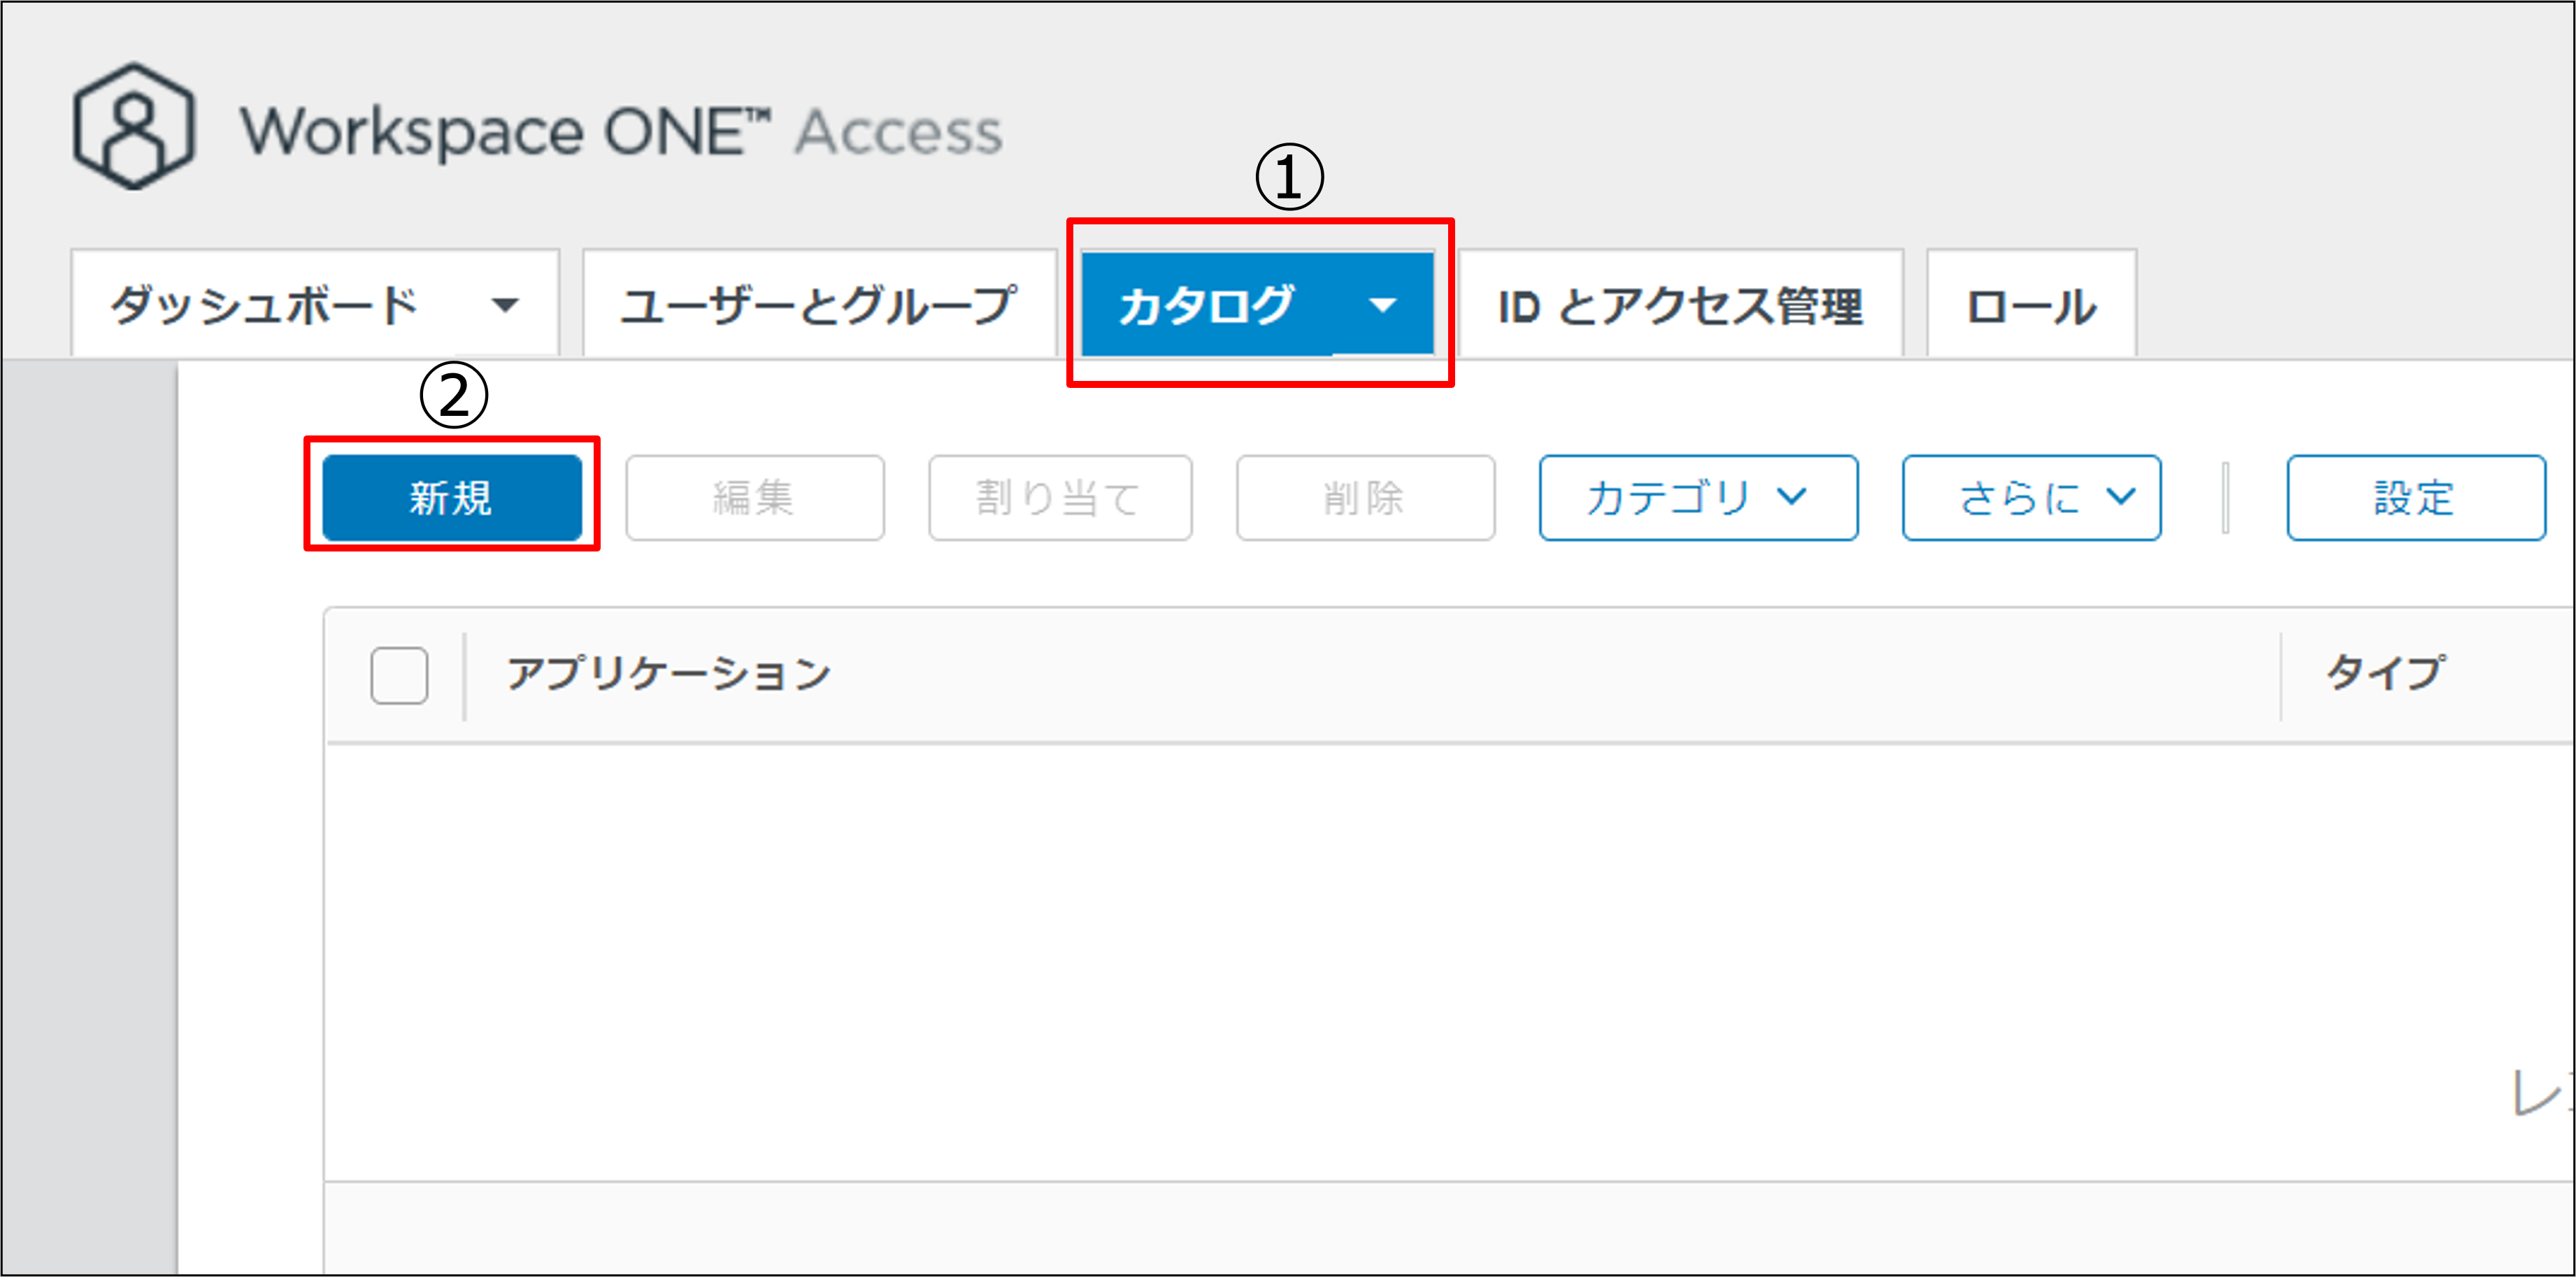The image size is (2576, 1277).
Task: Toggle the select-all applications checkbox
Action: 399,675
